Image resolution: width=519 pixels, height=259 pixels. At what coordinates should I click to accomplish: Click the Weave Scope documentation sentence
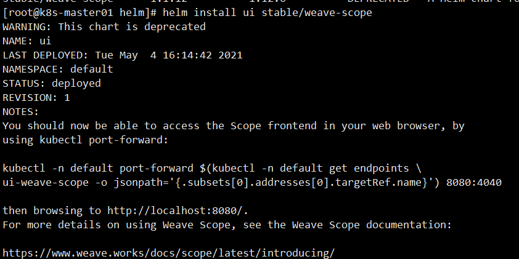pos(227,225)
